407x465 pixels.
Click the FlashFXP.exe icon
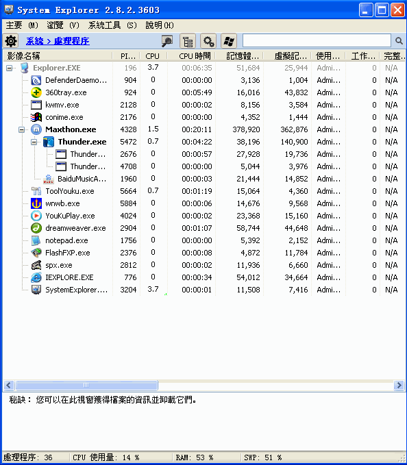36,253
